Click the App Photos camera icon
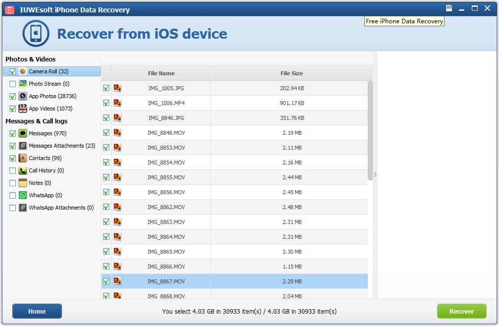This screenshot has width=499, height=326. tap(23, 96)
